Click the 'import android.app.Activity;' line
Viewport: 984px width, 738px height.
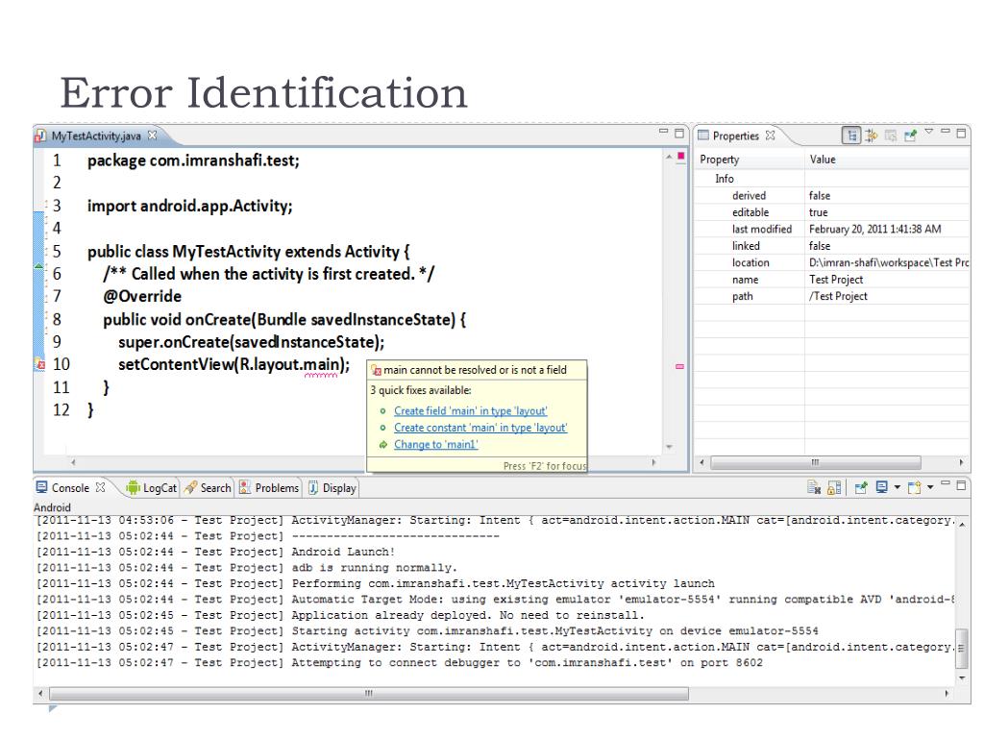pyautogui.click(x=189, y=206)
